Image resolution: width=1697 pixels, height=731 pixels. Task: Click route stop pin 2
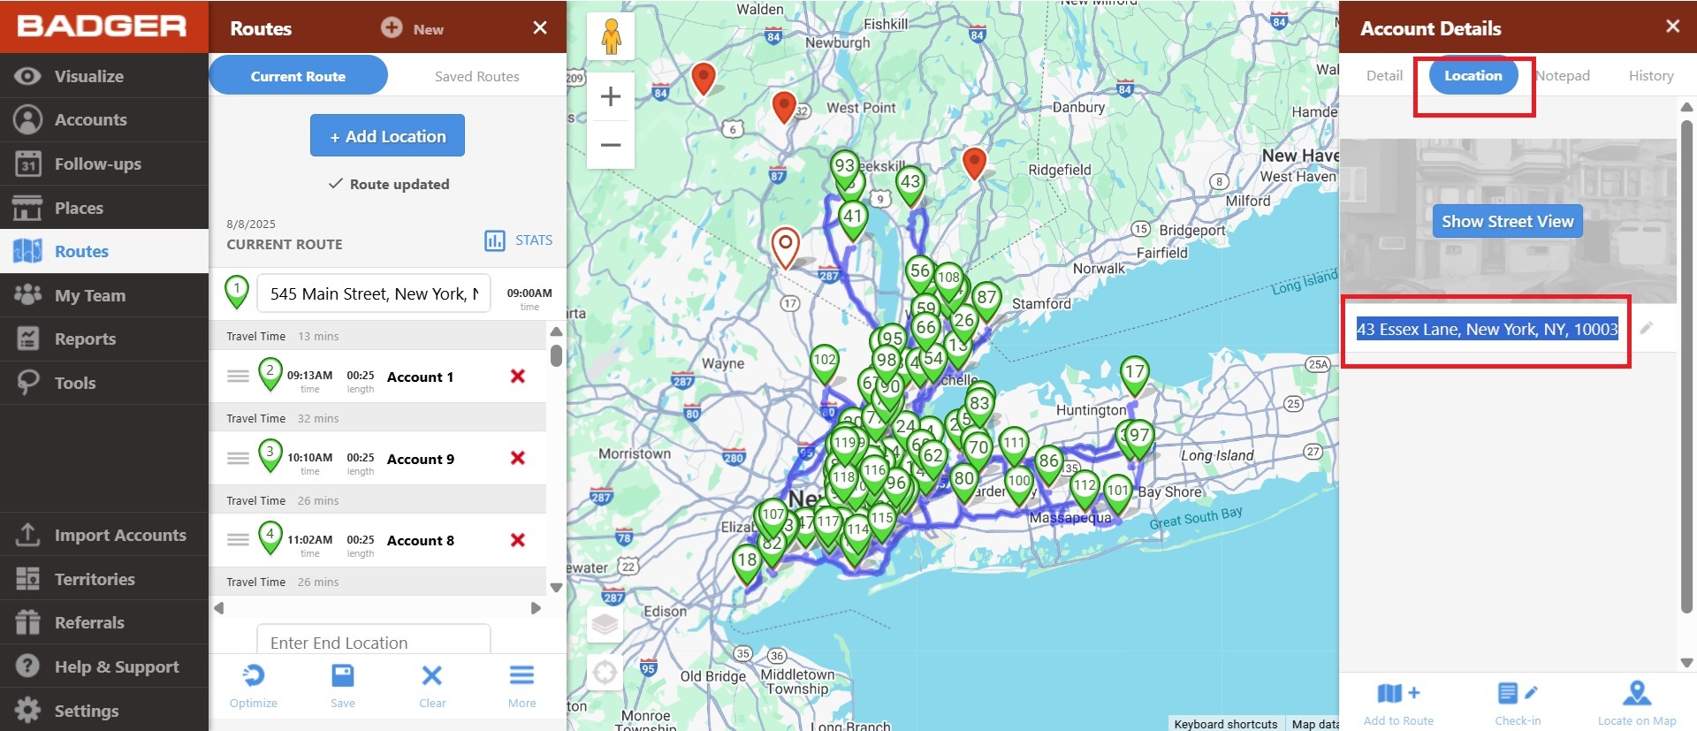[270, 374]
